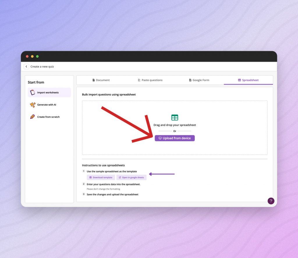
Task: Click the external-link icon on Open in google sheets
Action: [120, 177]
